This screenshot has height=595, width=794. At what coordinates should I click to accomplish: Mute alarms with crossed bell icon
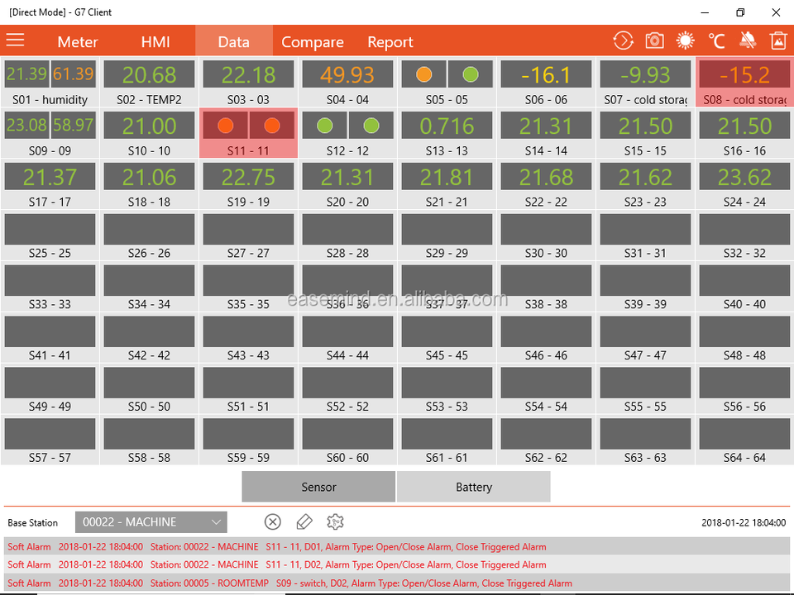click(x=748, y=40)
